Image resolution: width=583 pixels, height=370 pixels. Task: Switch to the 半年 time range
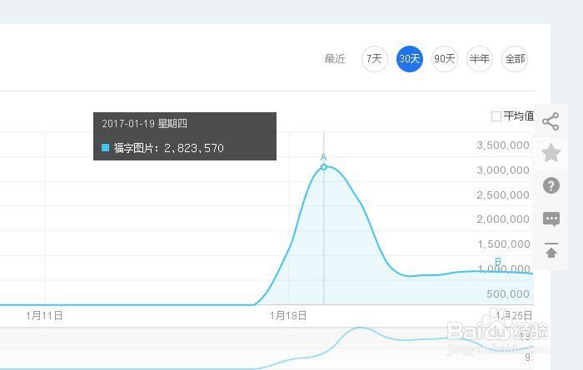pyautogui.click(x=479, y=59)
